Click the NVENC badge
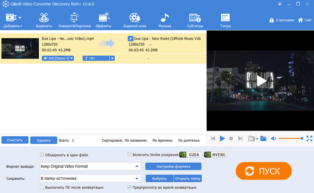314x193 pixels. pyautogui.click(x=215, y=155)
